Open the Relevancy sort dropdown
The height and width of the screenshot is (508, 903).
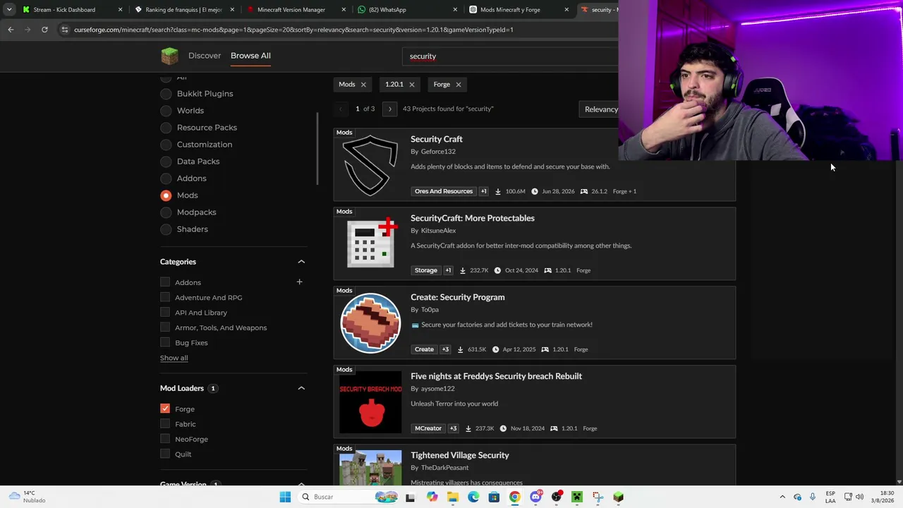click(x=600, y=109)
